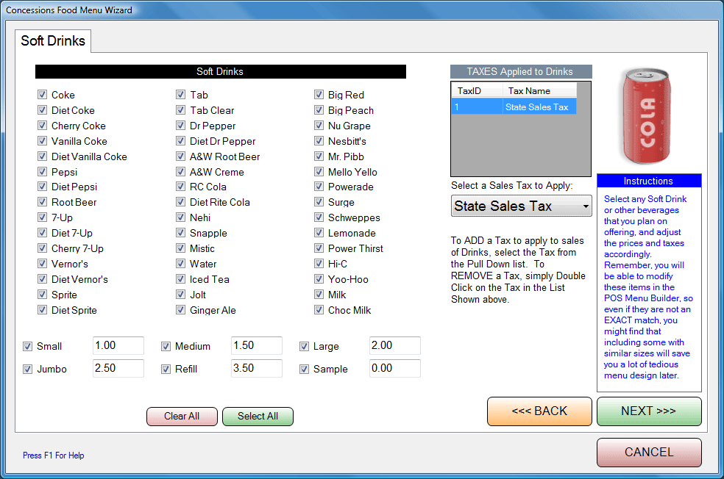
Task: Uncheck the Hi-C checkbox
Action: click(319, 264)
